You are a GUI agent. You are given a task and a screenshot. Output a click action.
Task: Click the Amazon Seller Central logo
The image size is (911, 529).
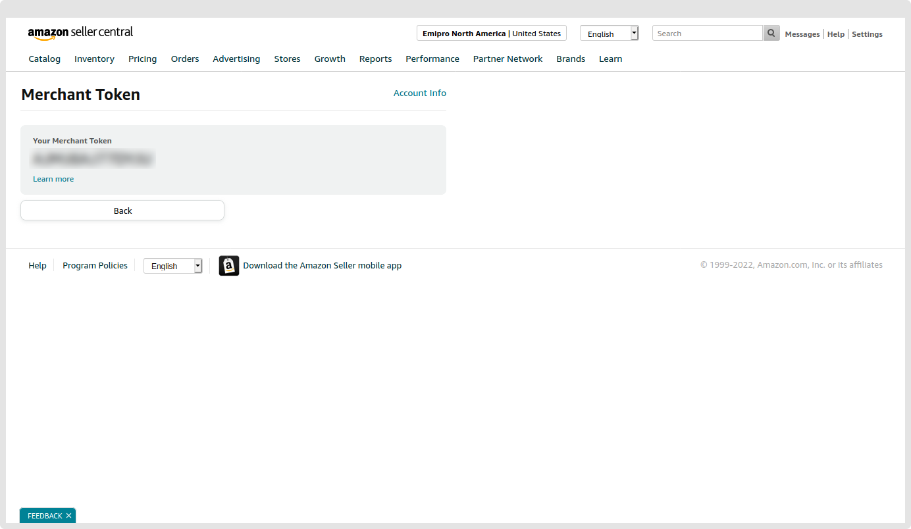click(x=80, y=33)
